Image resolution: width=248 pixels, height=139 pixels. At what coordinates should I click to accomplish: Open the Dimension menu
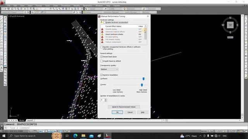(65, 5)
